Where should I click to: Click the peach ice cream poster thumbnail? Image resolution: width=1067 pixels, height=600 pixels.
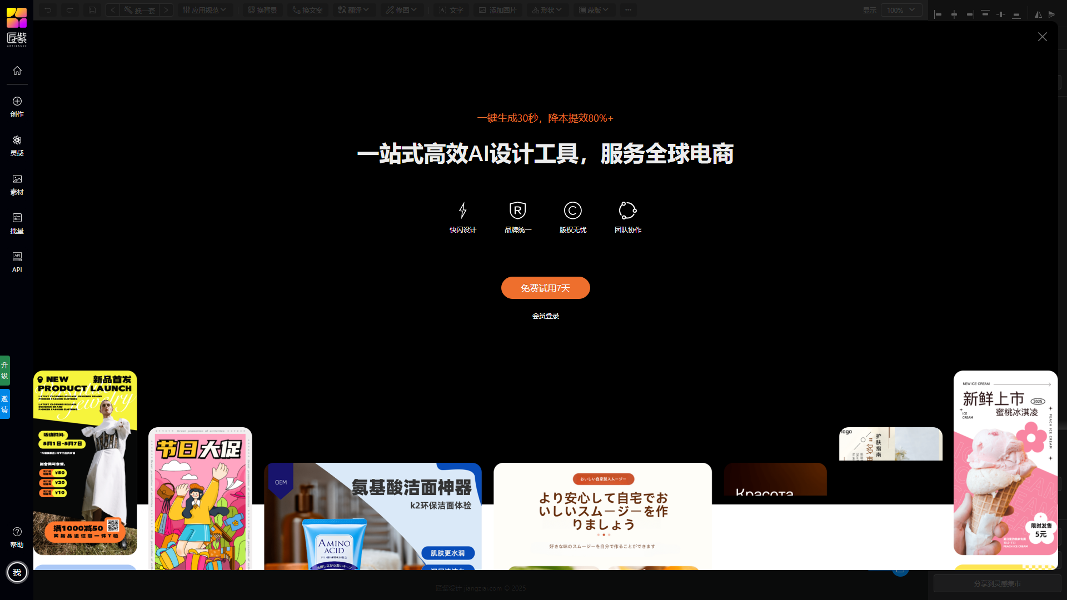pyautogui.click(x=1005, y=461)
